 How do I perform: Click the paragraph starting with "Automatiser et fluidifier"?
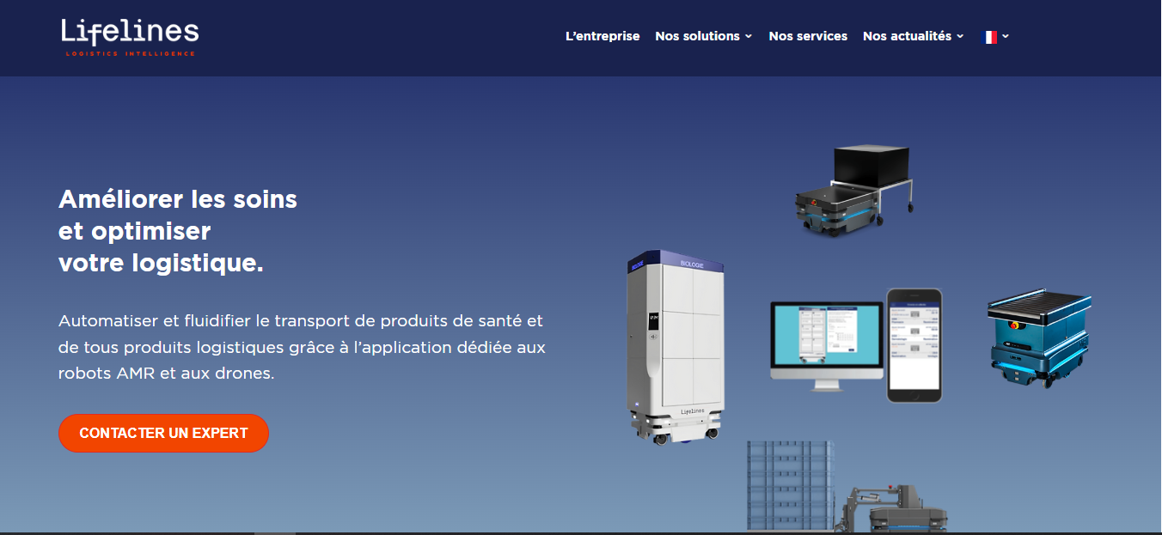[302, 348]
